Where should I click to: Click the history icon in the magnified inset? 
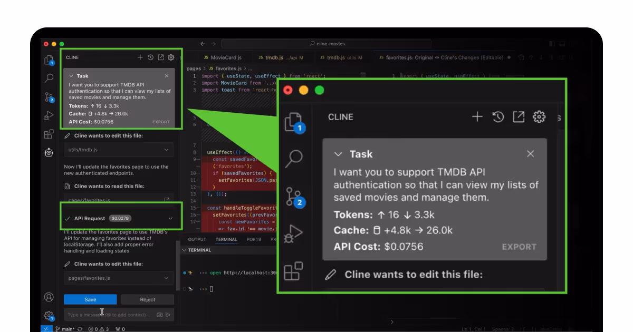click(x=498, y=117)
